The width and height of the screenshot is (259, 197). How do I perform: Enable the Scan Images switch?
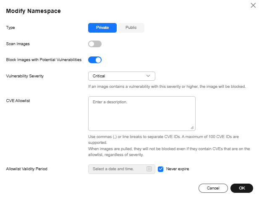pyautogui.click(x=95, y=44)
